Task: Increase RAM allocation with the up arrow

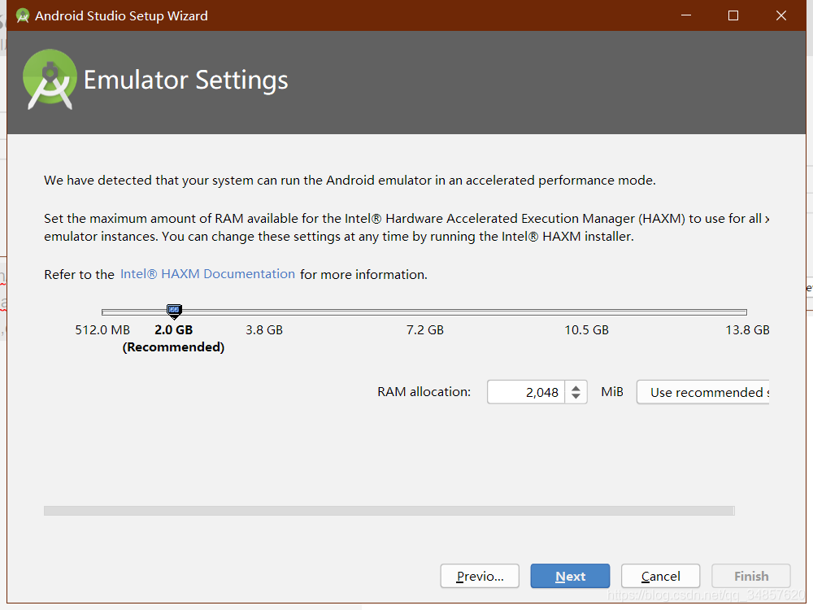Action: pyautogui.click(x=576, y=387)
